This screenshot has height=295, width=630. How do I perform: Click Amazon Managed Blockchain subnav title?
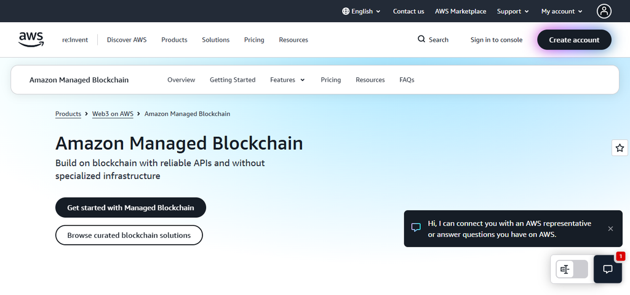(79, 80)
